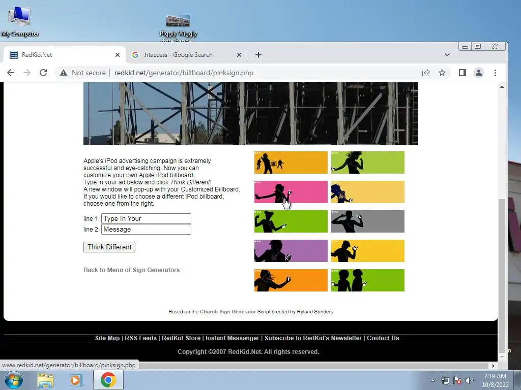Viewport: 521px width, 390px height.
Task: Click vertical scrollbar up arrow
Action: point(502,87)
